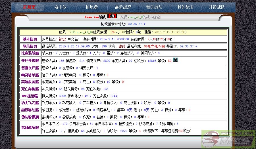Select the 抢地盘 tab
Image resolution: width=256 pixels, height=149 pixels.
pyautogui.click(x=91, y=7)
